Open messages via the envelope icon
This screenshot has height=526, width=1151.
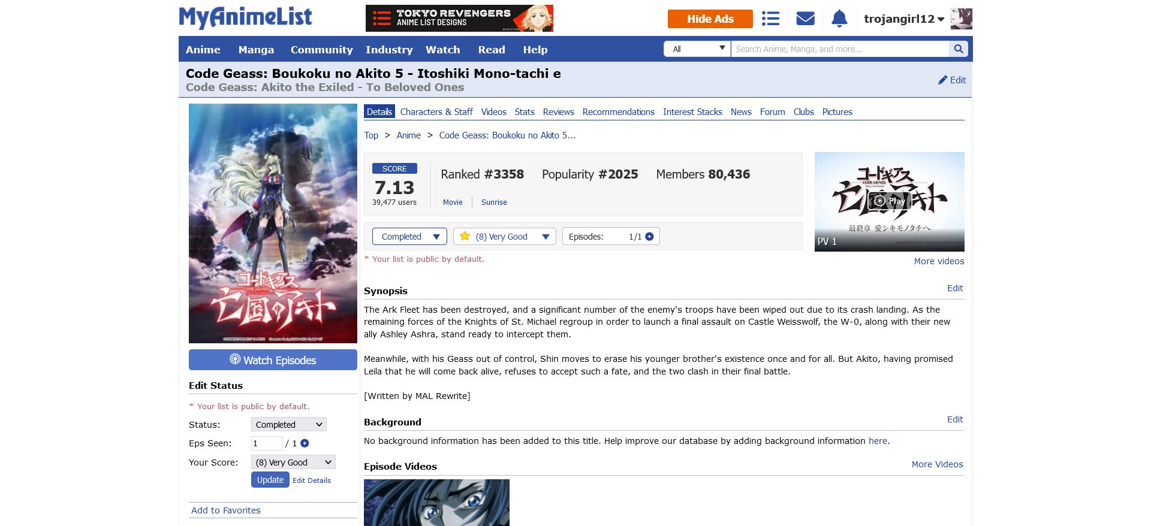pyautogui.click(x=805, y=19)
